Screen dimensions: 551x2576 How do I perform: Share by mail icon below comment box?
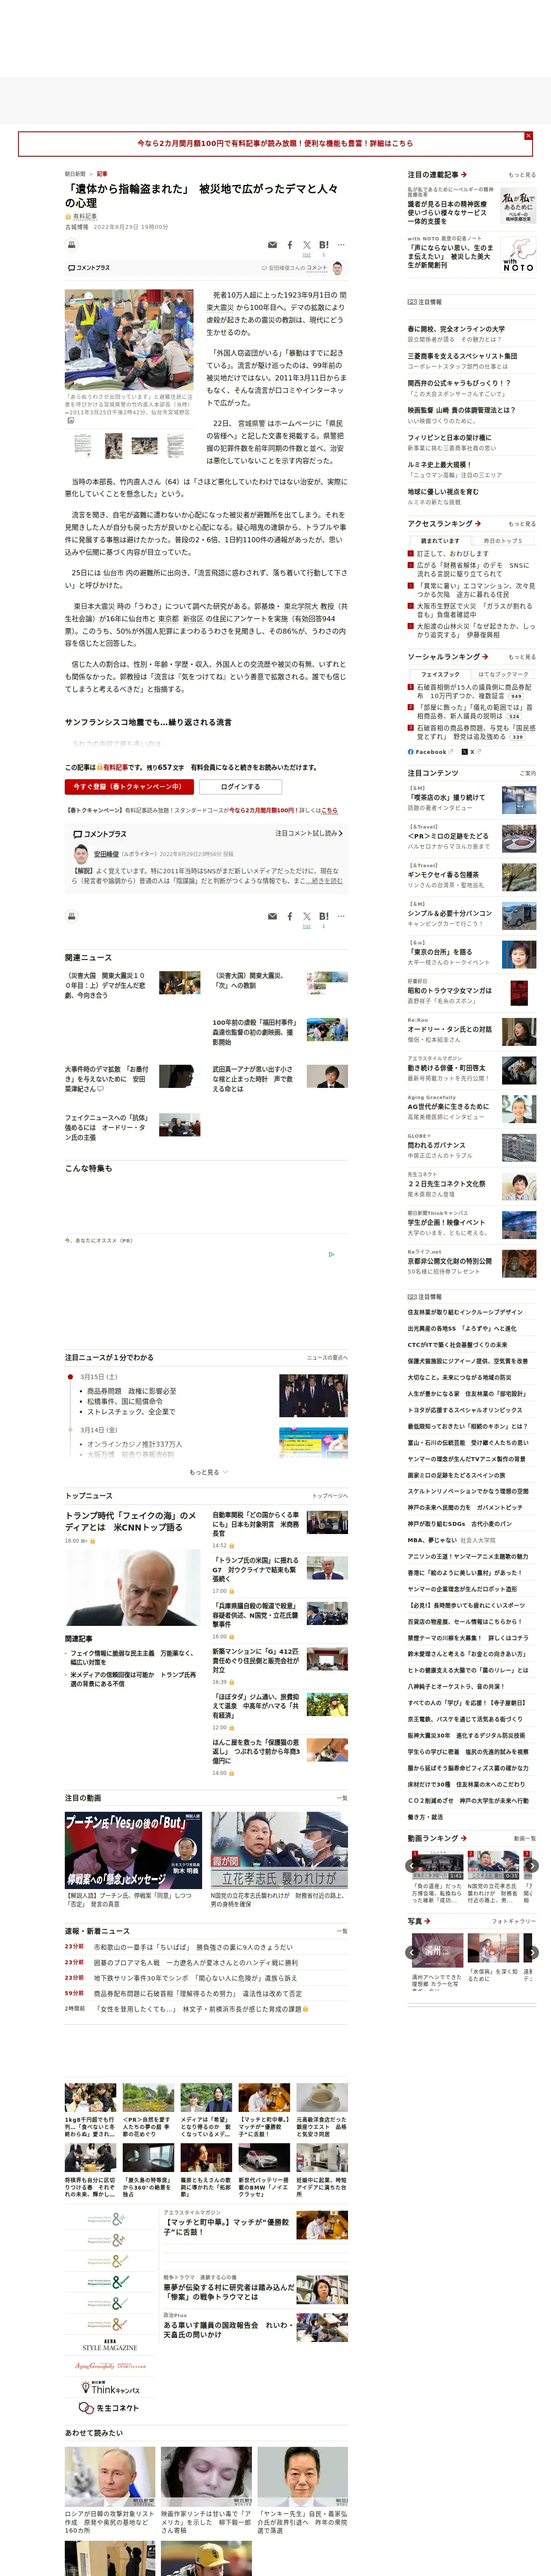(x=272, y=916)
